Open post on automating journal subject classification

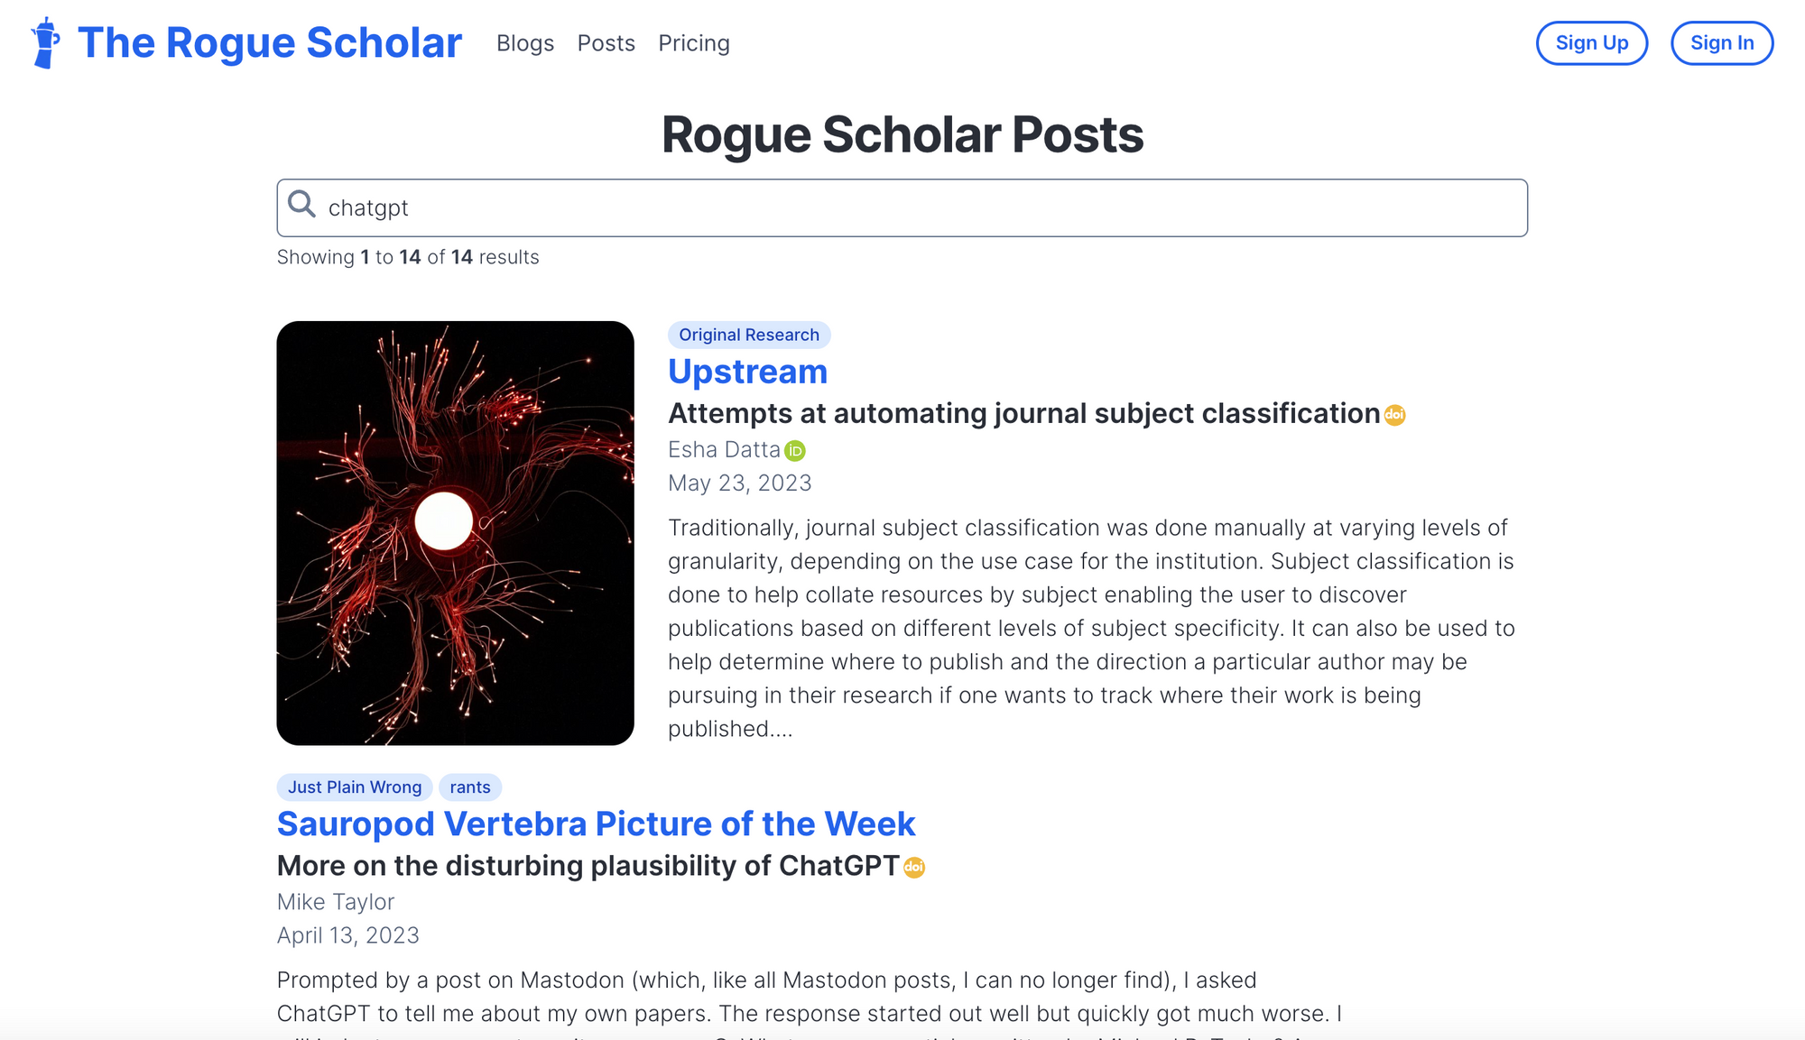(x=1024, y=413)
